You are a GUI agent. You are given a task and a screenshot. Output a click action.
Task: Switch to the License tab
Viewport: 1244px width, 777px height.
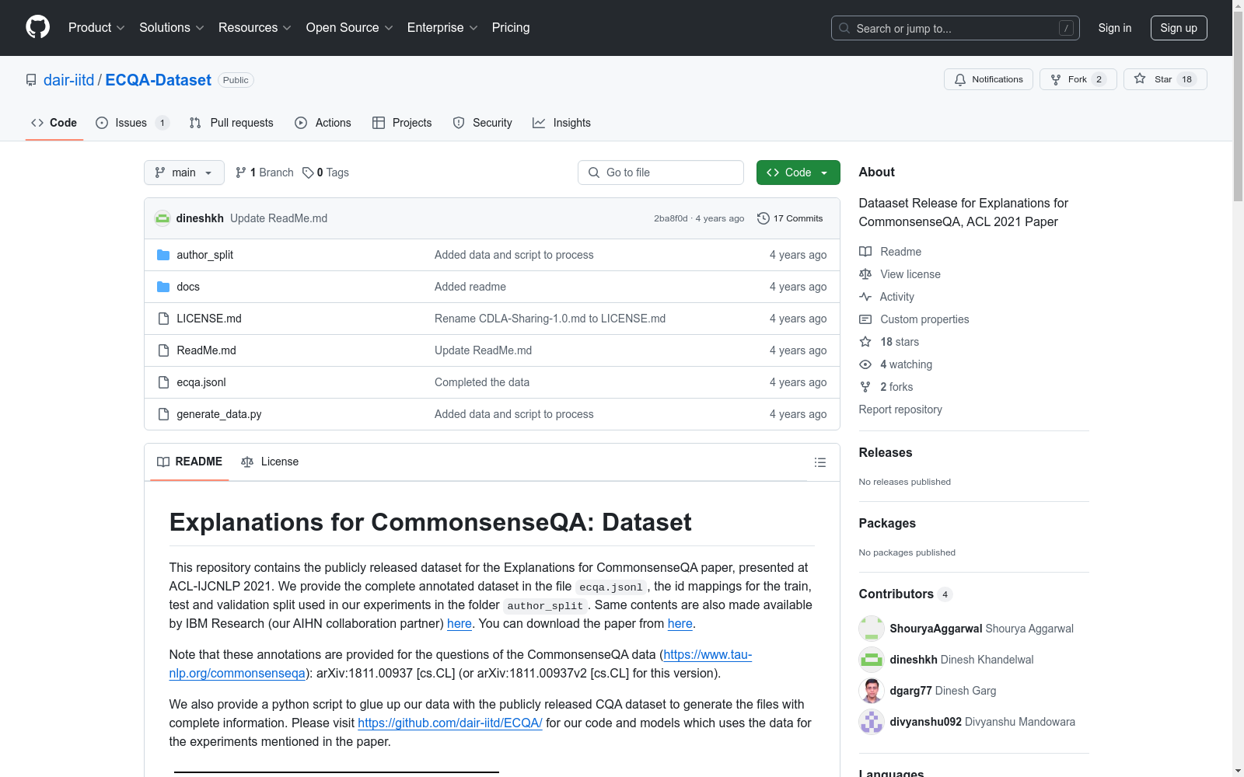270,462
